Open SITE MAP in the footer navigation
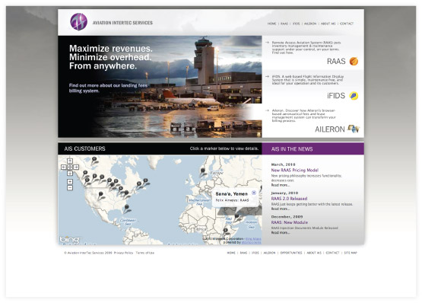Image resolution: width=422 pixels, height=303 pixels. tap(351, 253)
